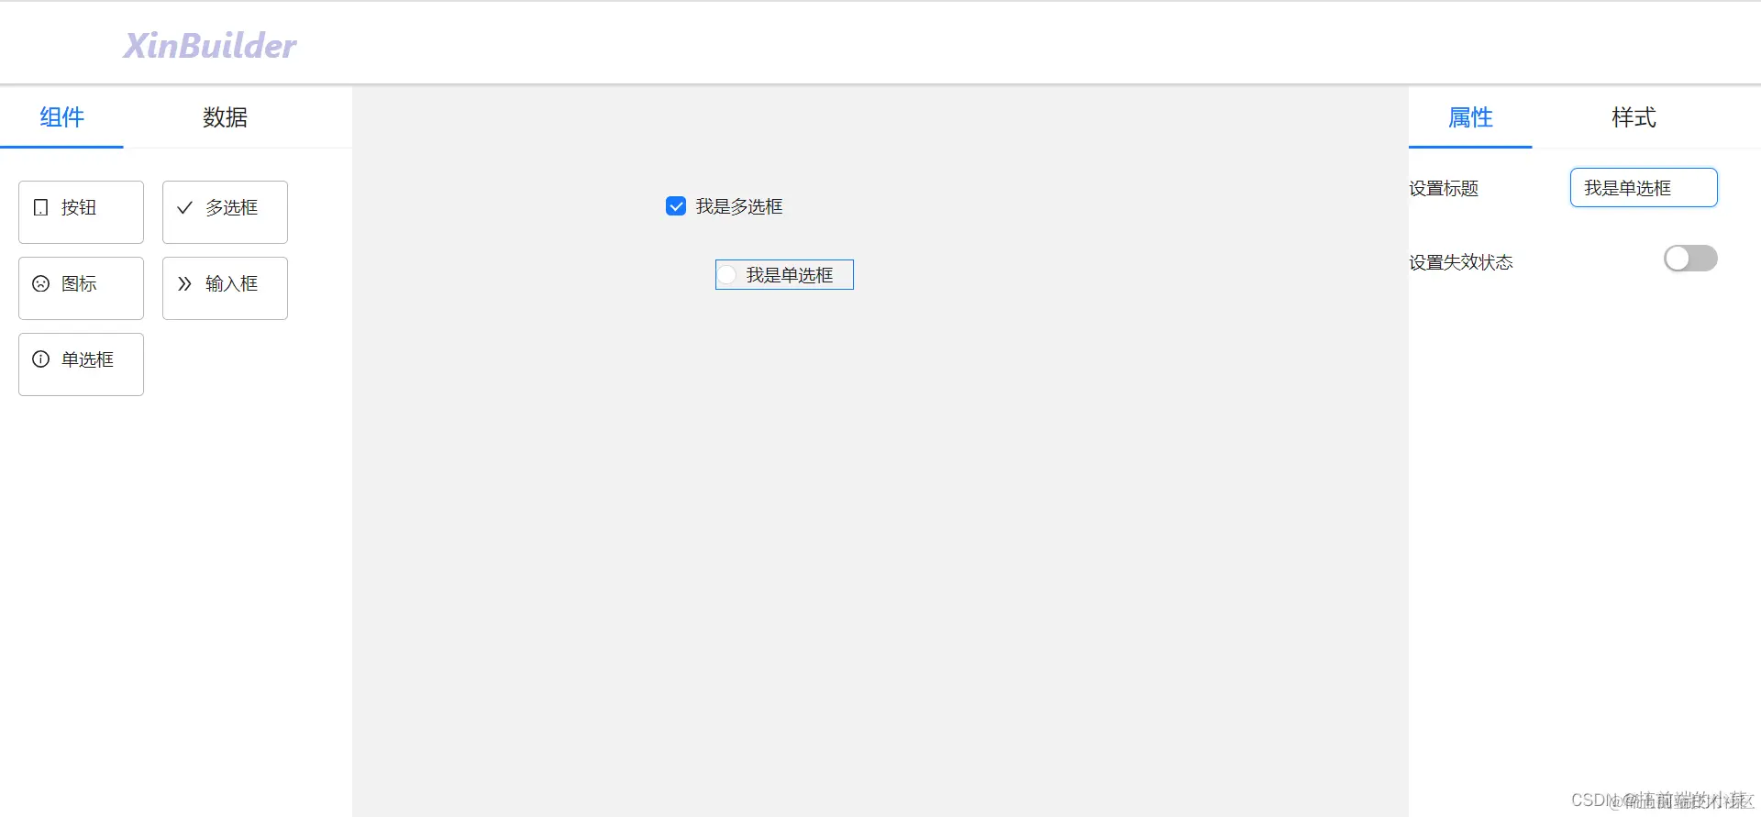The image size is (1761, 817).
Task: Click the face icon on 图标 card
Action: pos(40,283)
